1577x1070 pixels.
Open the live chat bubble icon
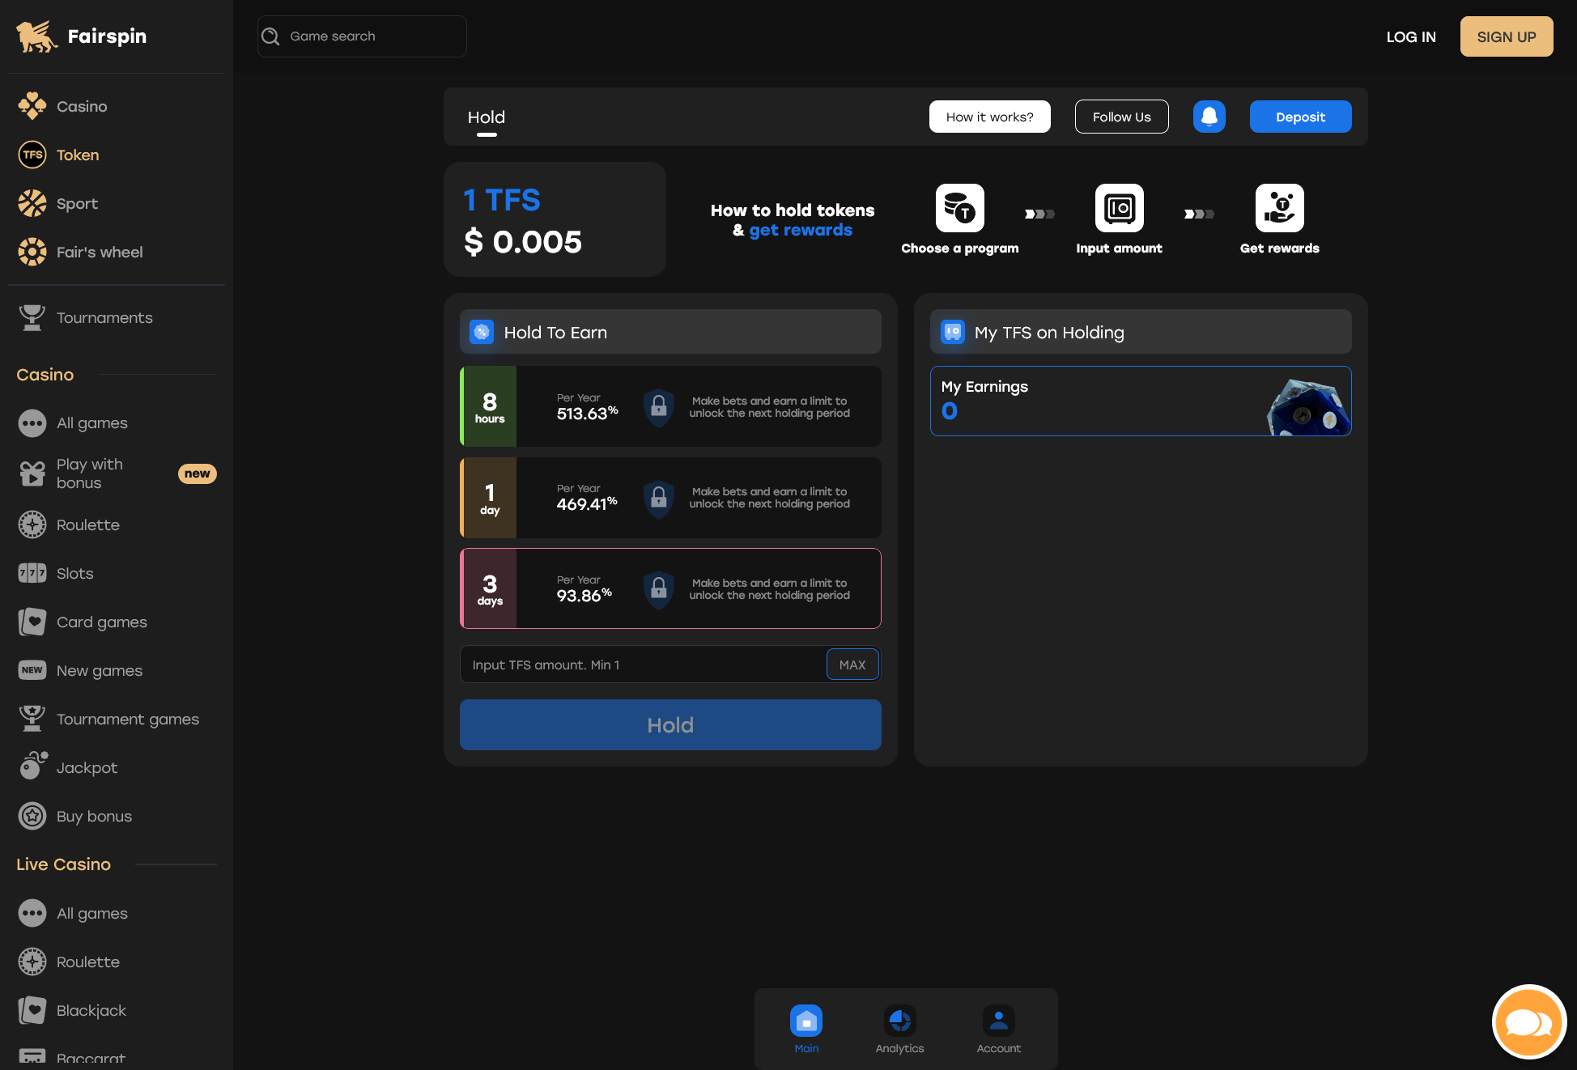1529,1021
